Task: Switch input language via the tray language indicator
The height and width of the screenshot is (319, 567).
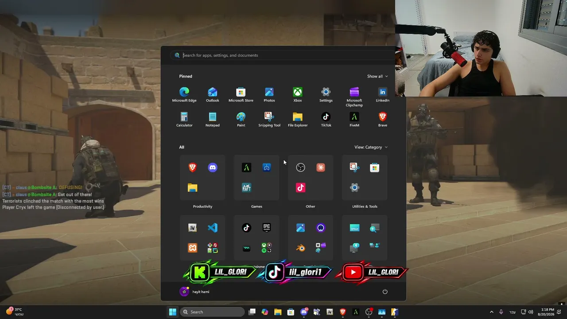Action: click(513, 312)
